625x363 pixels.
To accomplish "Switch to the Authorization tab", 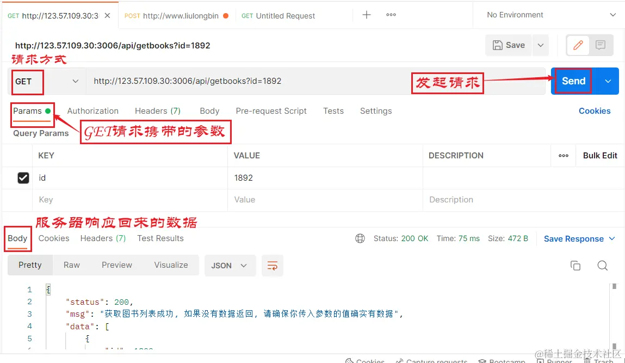I will (x=93, y=111).
